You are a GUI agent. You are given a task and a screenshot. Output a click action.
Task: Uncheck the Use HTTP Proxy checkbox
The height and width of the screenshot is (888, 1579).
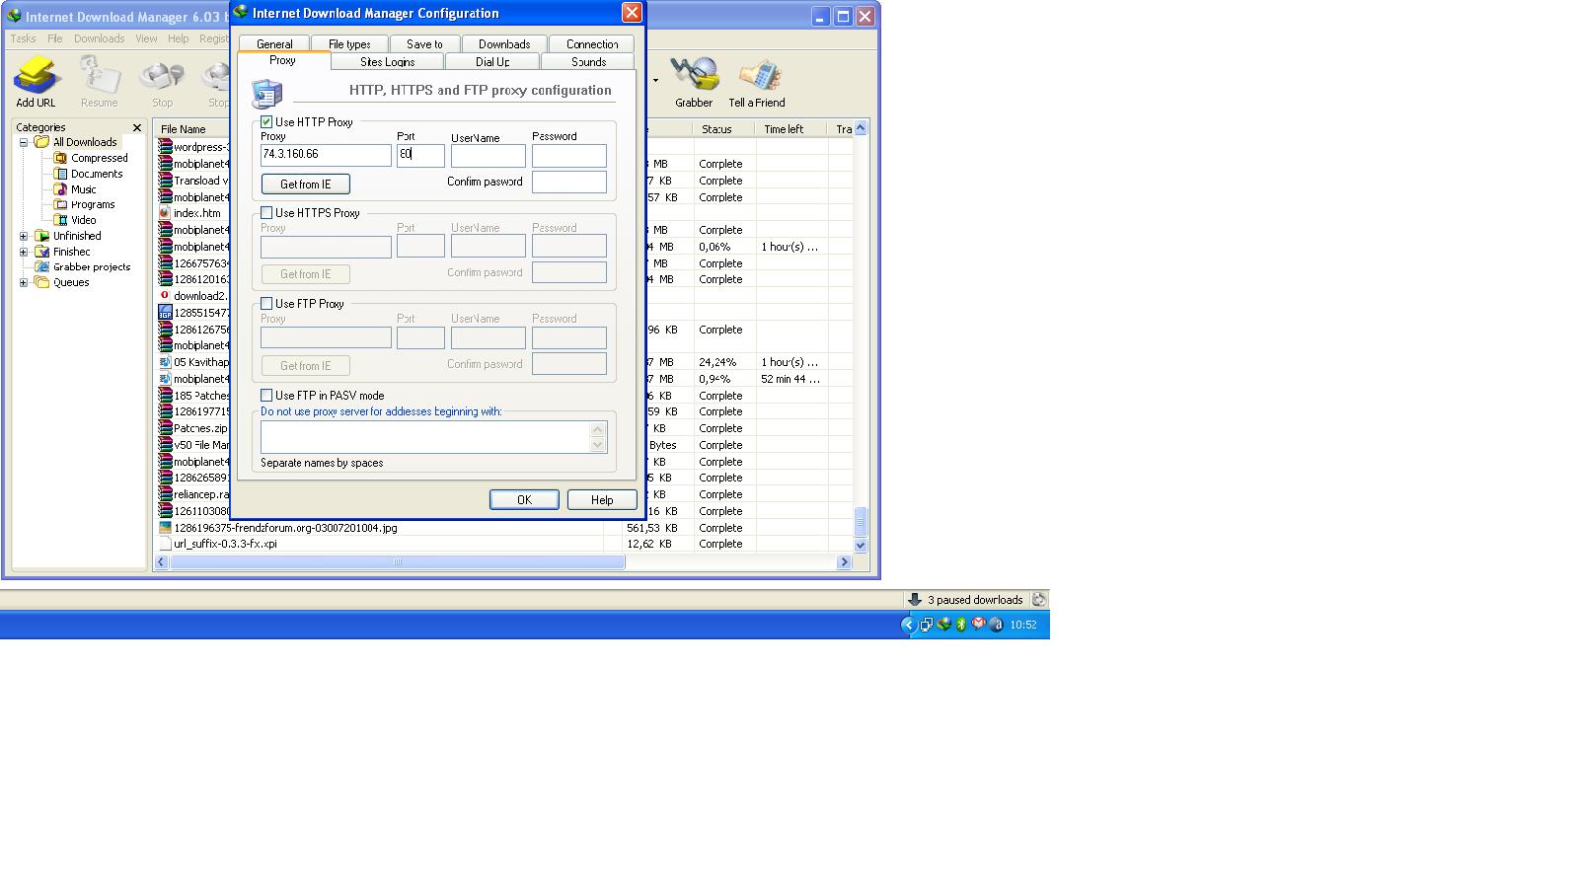266,122
